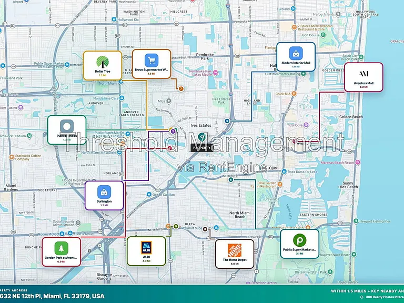Image resolution: width=404 pixels, height=303 pixels.
Task: Click the PROPERTY location label
Action: [x=202, y=148]
